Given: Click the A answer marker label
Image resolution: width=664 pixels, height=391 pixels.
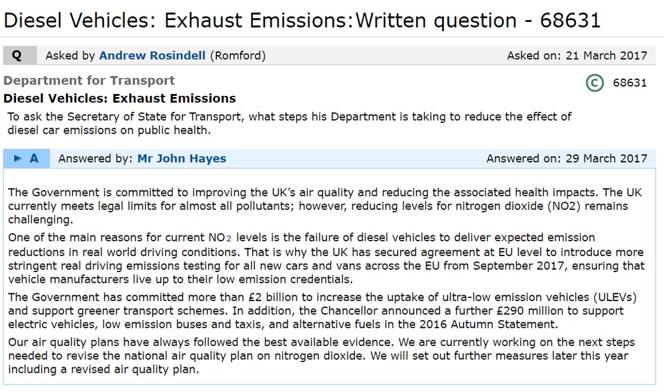Looking at the screenshot, I should pos(34,159).
